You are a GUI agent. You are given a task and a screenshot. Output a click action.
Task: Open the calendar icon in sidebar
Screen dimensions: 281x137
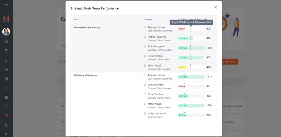pyautogui.click(x=6, y=79)
